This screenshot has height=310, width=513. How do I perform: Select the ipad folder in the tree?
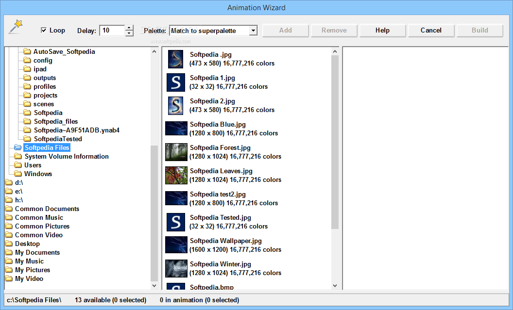(x=40, y=69)
